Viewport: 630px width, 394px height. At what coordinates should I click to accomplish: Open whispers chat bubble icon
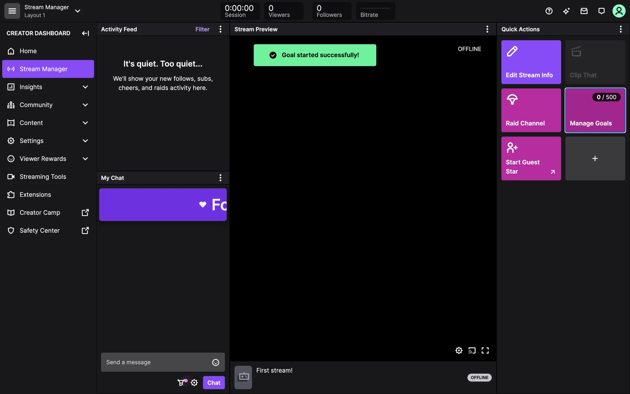click(601, 11)
